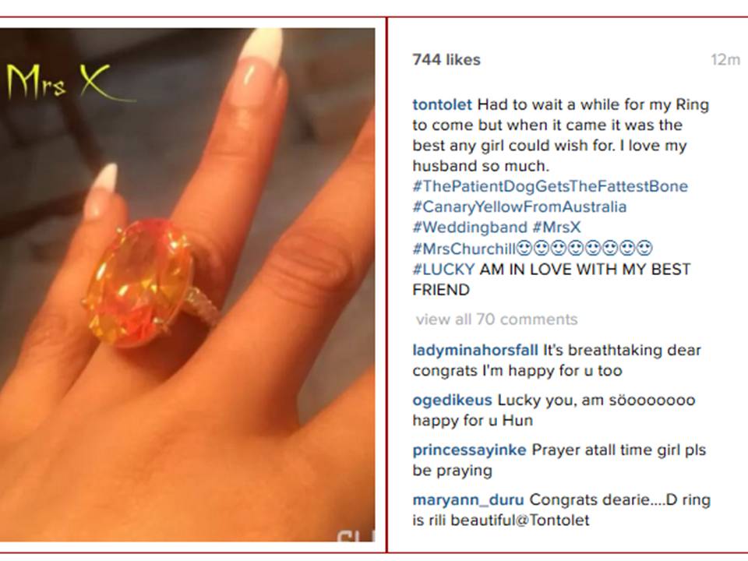Expand view all 70 comments
748x561 pixels.
click(496, 319)
